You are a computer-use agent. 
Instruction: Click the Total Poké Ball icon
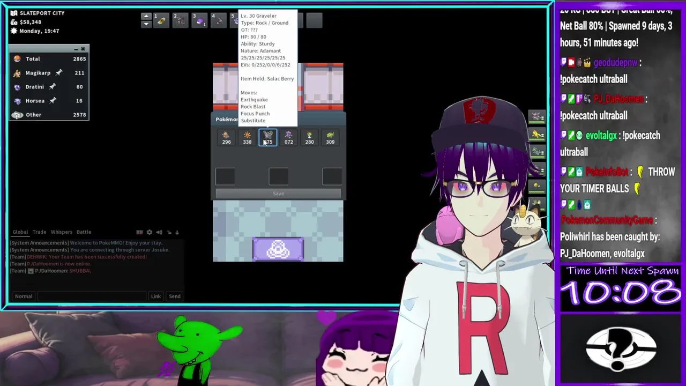point(17,59)
